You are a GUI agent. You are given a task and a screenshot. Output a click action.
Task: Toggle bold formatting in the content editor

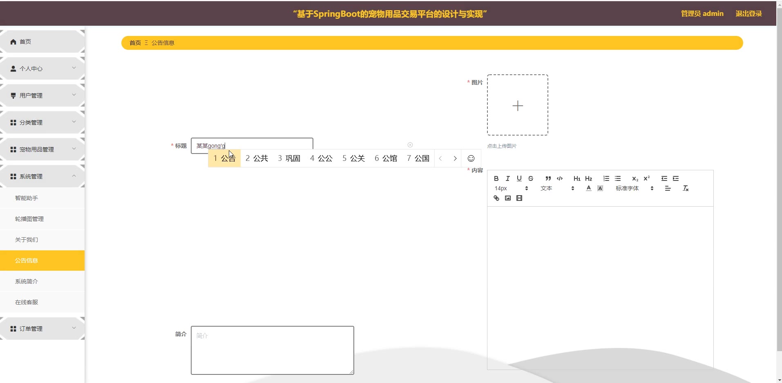pyautogui.click(x=496, y=178)
